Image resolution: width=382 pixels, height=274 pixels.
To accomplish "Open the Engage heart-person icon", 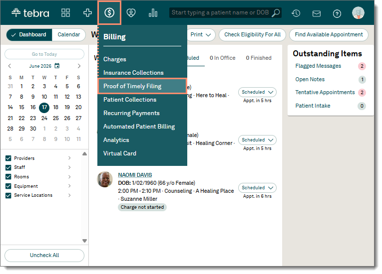I will pos(131,12).
